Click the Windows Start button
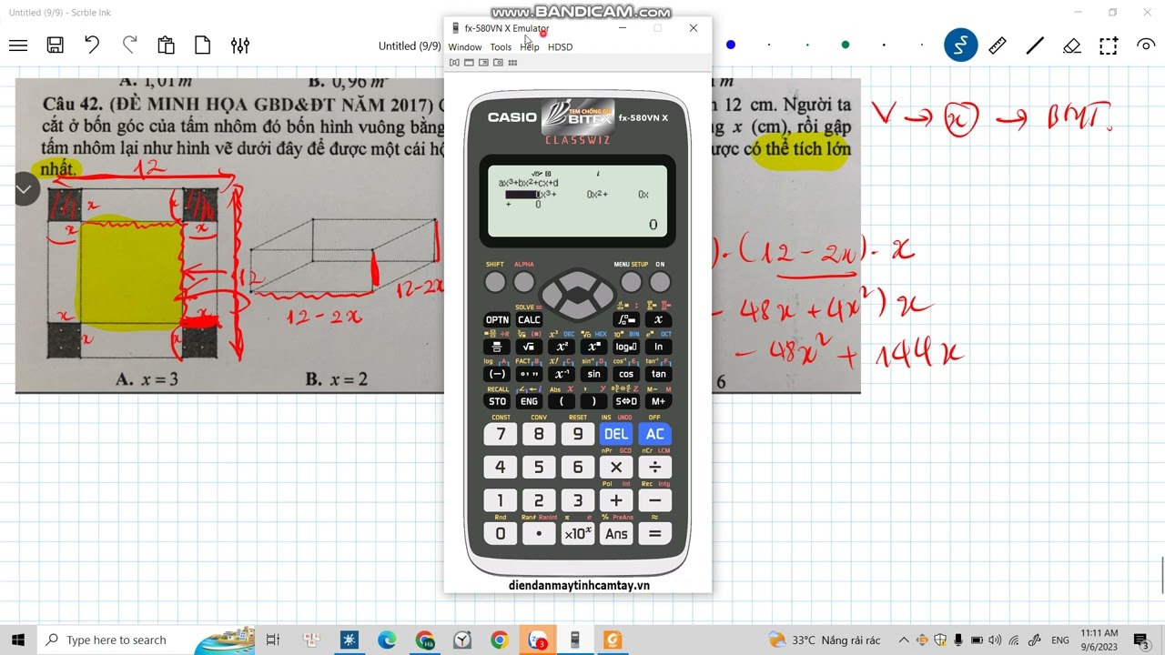The image size is (1165, 655). [x=18, y=640]
